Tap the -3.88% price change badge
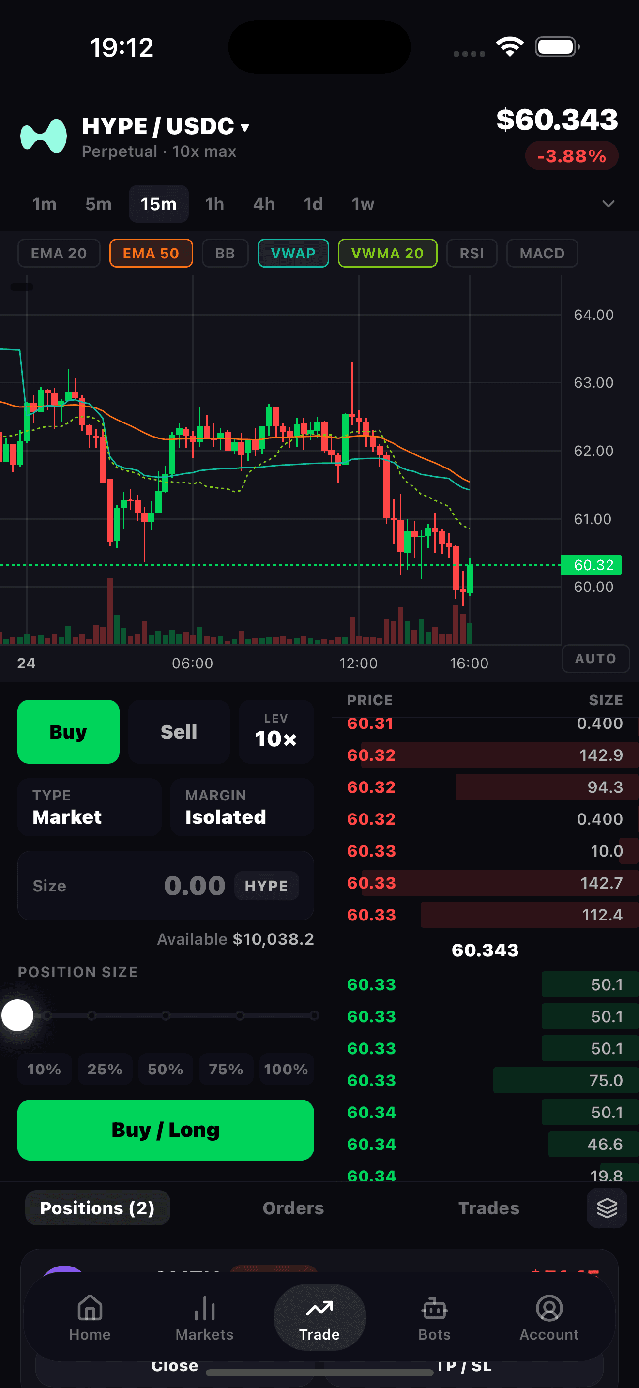This screenshot has height=1388, width=639. tap(572, 156)
